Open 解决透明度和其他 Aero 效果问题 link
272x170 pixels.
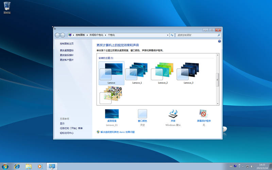pos(118,132)
